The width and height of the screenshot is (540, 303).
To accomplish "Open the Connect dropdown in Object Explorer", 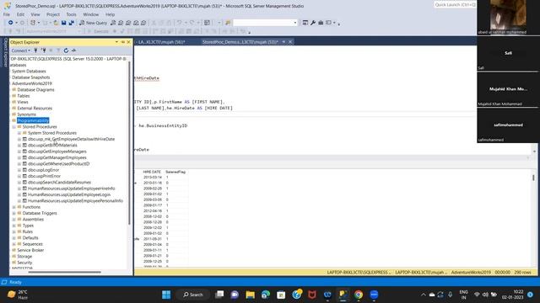I will pos(20,50).
